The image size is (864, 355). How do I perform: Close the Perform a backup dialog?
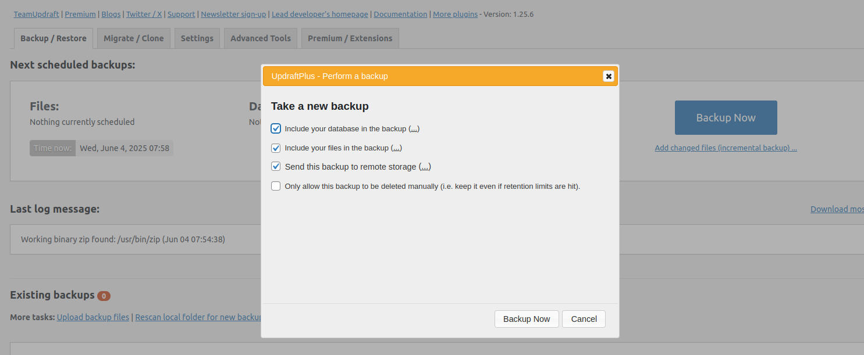coord(608,76)
